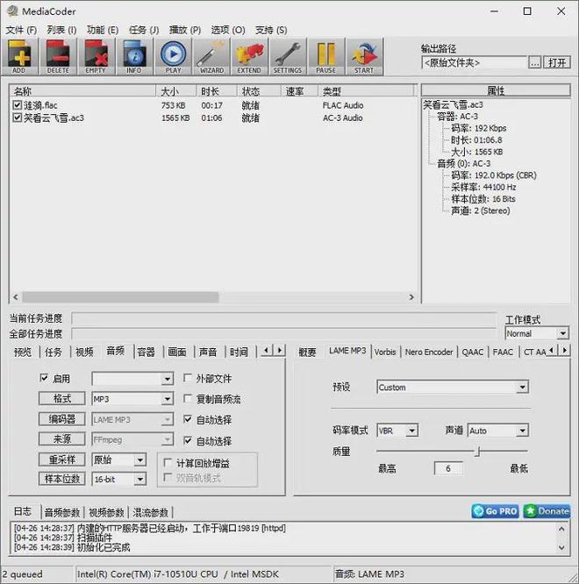Click the 打开 output folder button

[x=557, y=62]
